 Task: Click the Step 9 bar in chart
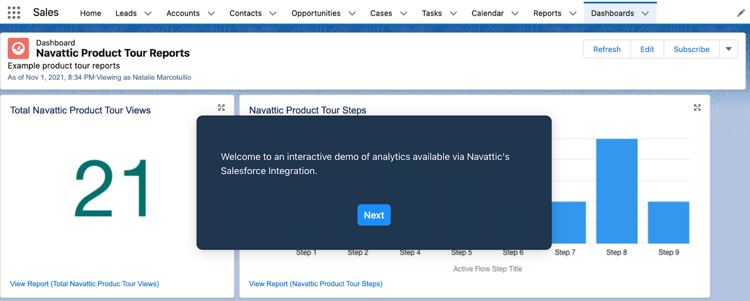[x=669, y=222]
